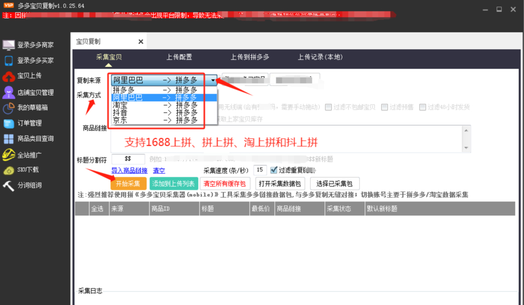This screenshot has height=305, width=524.
Task: Click the 选择已采集包 button
Action: 334,183
